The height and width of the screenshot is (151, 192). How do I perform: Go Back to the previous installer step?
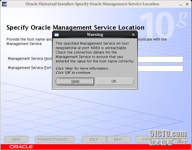(x=94, y=139)
